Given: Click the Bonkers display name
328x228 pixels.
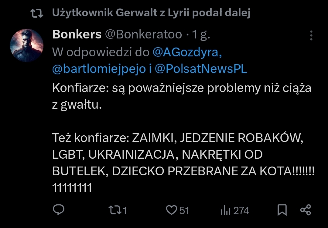Looking at the screenshot, I should (x=77, y=35).
